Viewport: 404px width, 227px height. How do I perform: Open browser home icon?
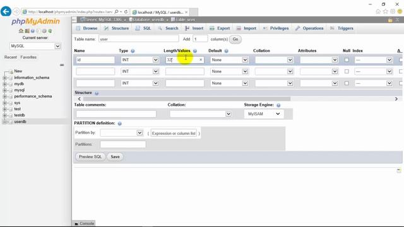pyautogui.click(x=378, y=11)
